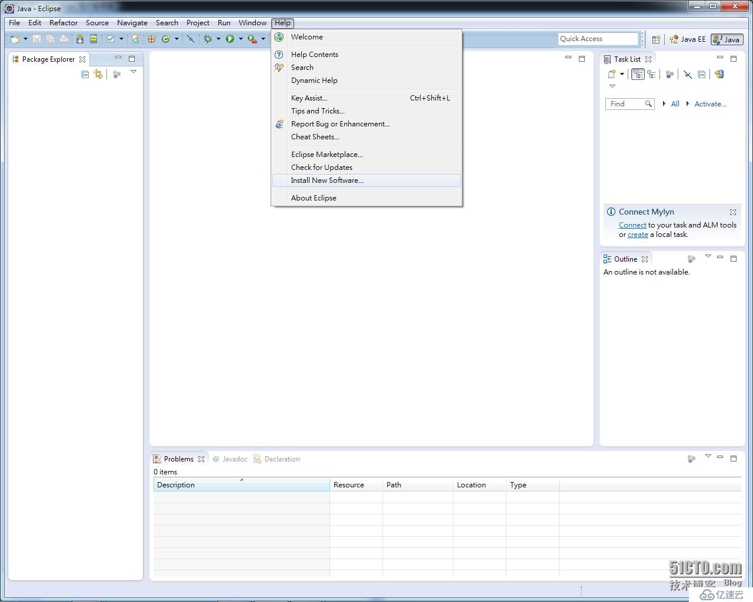The image size is (753, 602).
Task: Click the Debug bug icon
Action: pyautogui.click(x=208, y=39)
